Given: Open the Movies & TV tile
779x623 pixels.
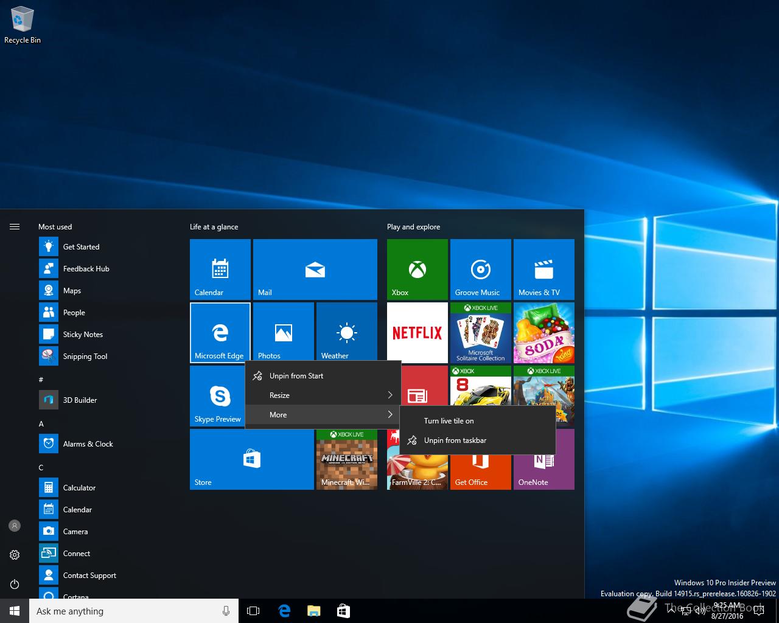Looking at the screenshot, I should (x=544, y=270).
